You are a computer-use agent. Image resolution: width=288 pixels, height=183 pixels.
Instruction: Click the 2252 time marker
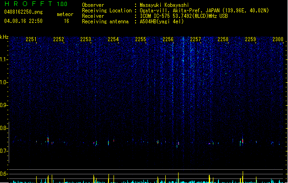point(59,39)
